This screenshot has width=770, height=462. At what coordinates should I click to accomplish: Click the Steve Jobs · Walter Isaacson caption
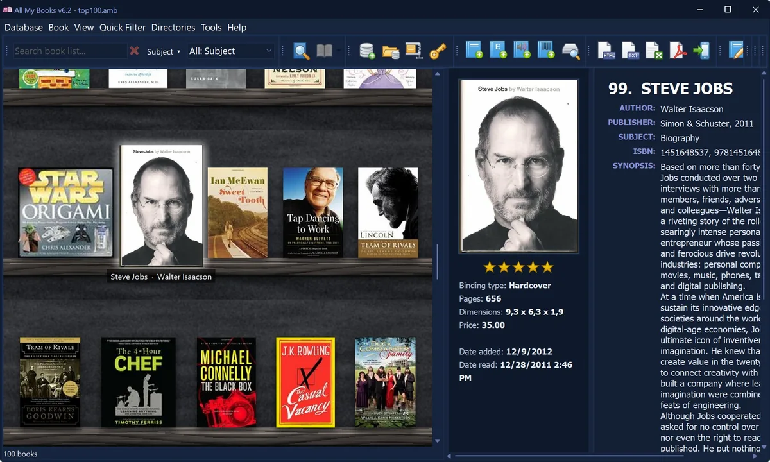(x=161, y=277)
